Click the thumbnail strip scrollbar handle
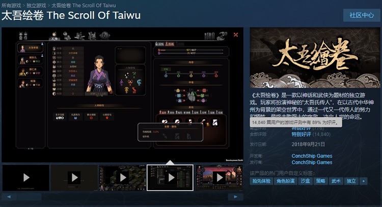 [29, 197]
